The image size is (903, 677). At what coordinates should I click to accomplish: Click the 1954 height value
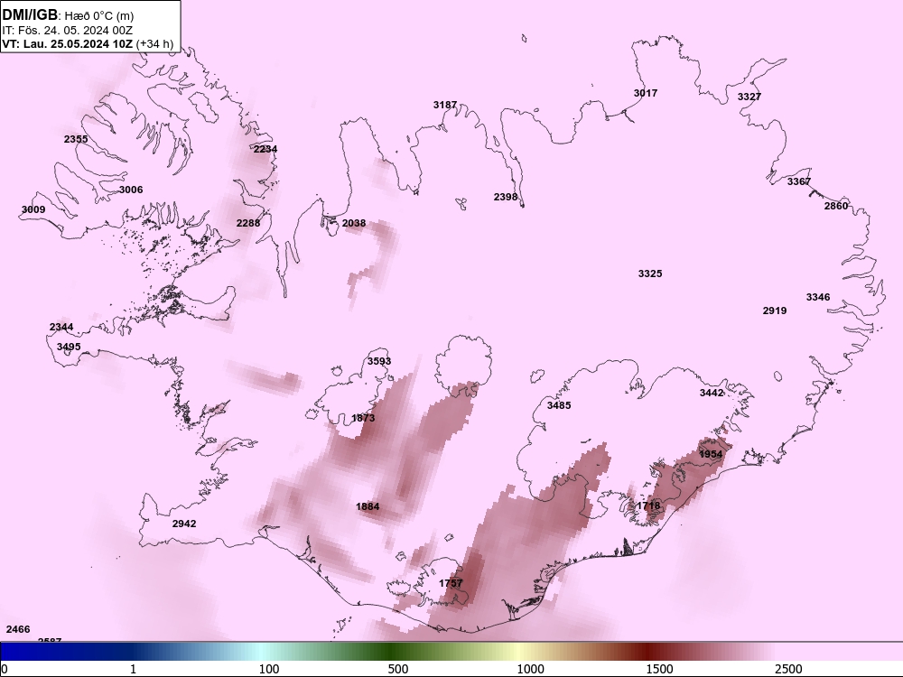(711, 454)
